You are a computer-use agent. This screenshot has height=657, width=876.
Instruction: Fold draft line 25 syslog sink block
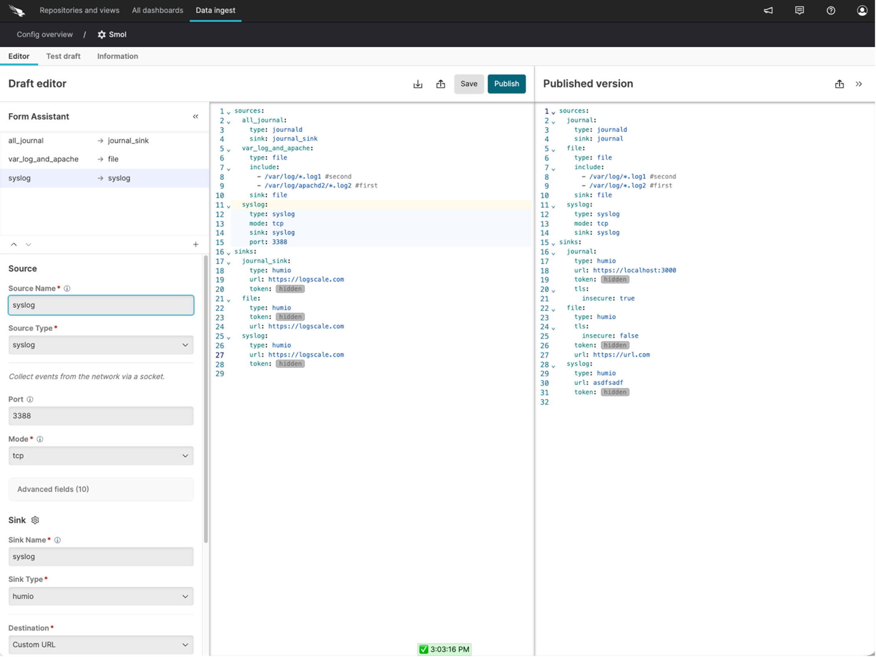(229, 338)
